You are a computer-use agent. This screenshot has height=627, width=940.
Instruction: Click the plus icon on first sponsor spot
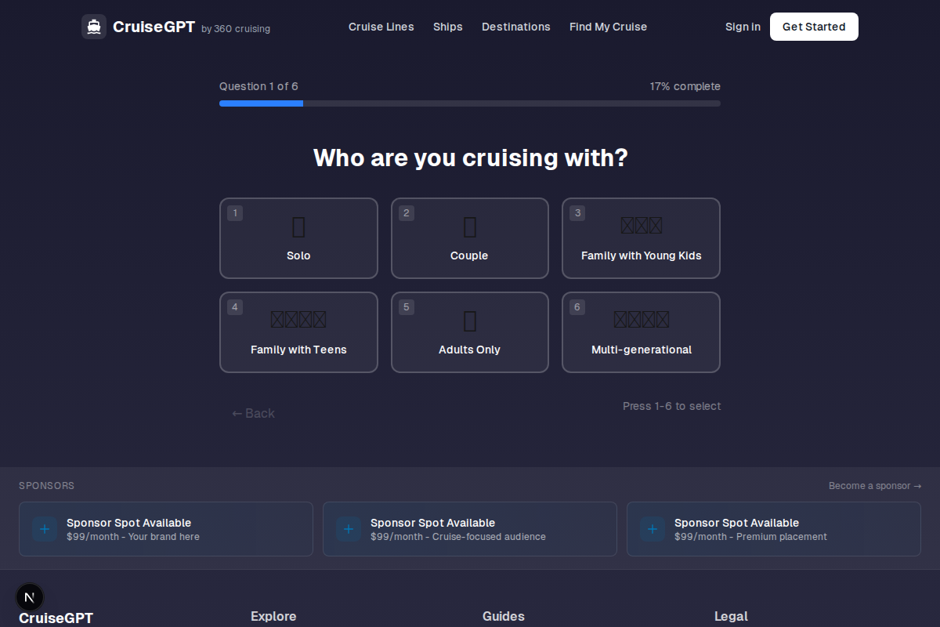point(45,529)
